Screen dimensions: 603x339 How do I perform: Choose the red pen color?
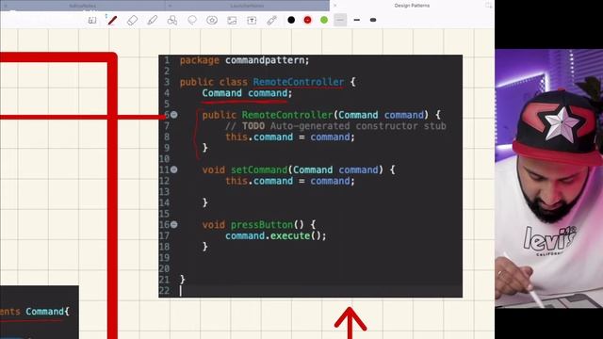308,20
